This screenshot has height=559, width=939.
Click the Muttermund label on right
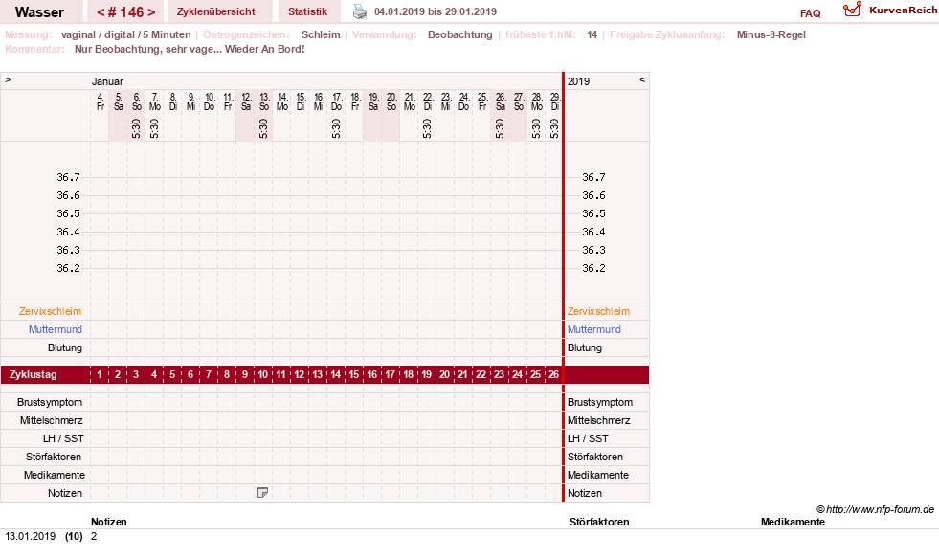coord(594,329)
